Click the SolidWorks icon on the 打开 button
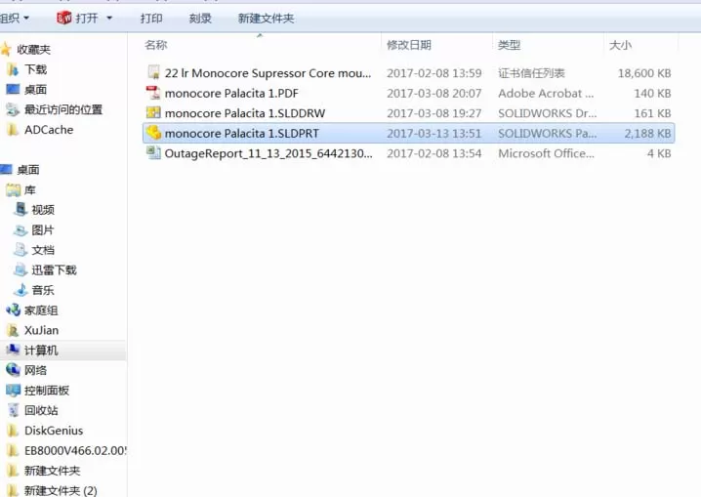Viewport: 701px width, 497px height. coord(63,18)
